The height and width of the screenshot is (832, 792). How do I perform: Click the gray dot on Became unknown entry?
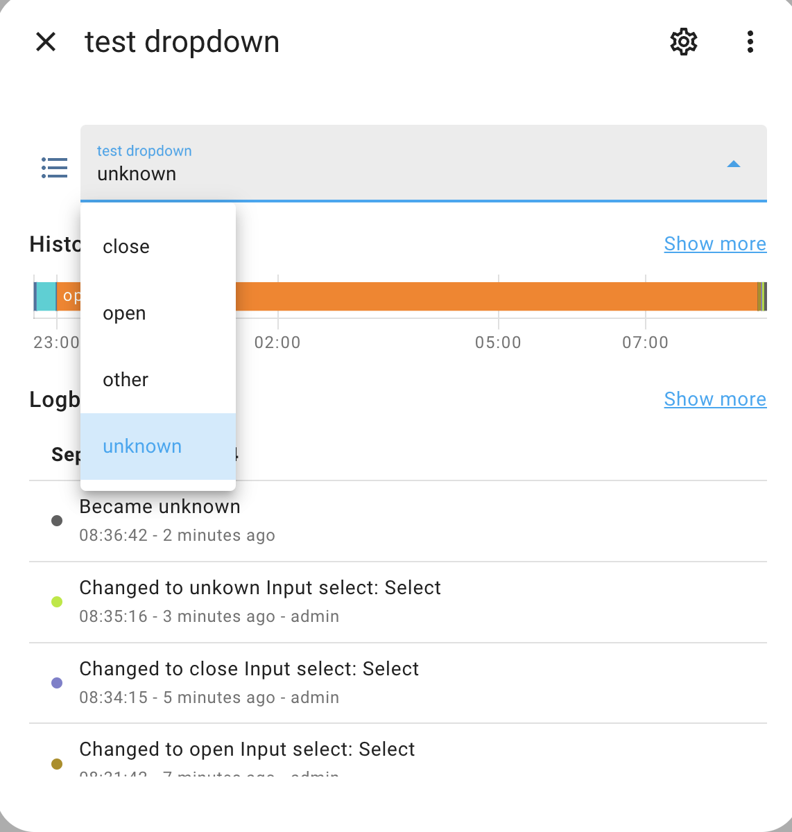[x=57, y=521]
